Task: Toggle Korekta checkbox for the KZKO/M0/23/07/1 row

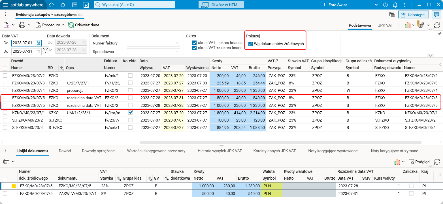Action: coord(130,112)
